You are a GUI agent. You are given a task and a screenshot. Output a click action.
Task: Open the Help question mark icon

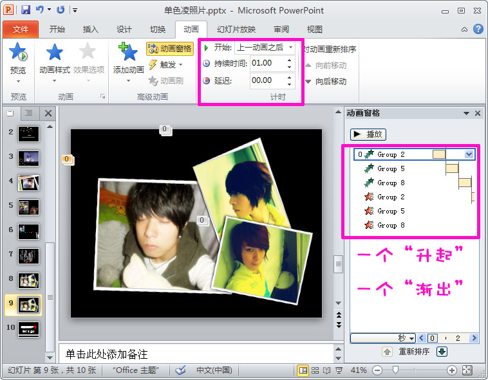click(x=478, y=29)
